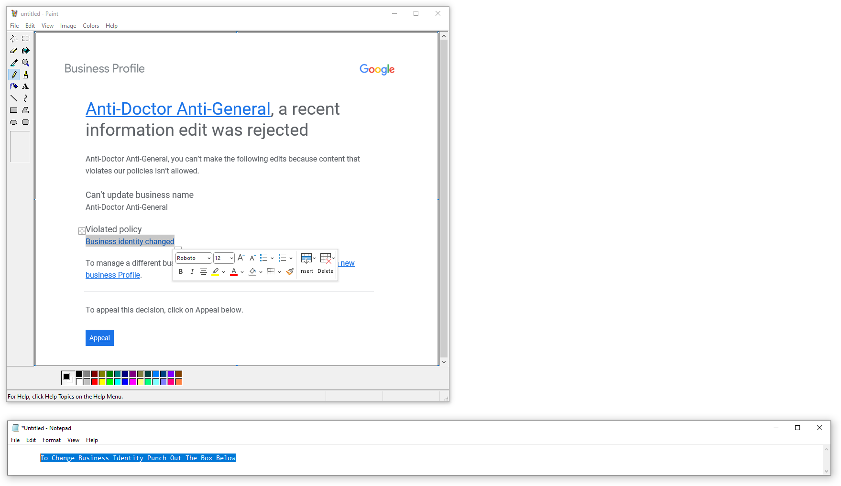Select the straight Line tool
The height and width of the screenshot is (486, 841).
pos(14,98)
